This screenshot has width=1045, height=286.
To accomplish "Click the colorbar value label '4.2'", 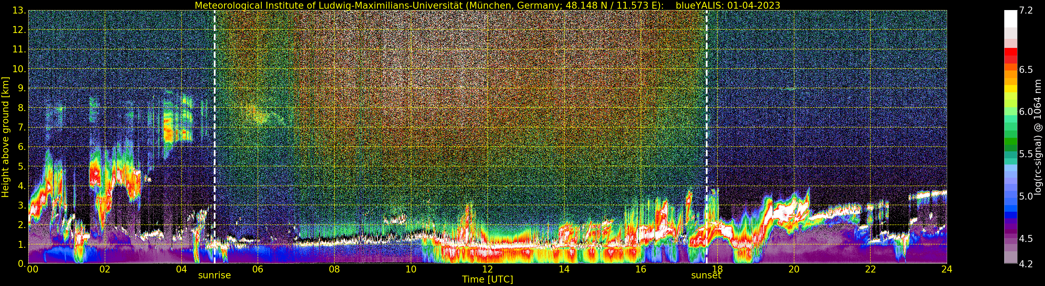I will [x=1026, y=264].
